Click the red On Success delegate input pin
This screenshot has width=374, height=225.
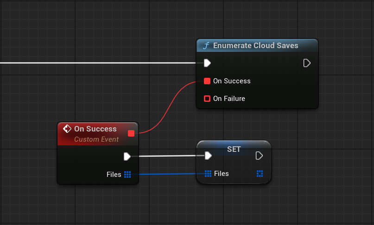(x=207, y=81)
